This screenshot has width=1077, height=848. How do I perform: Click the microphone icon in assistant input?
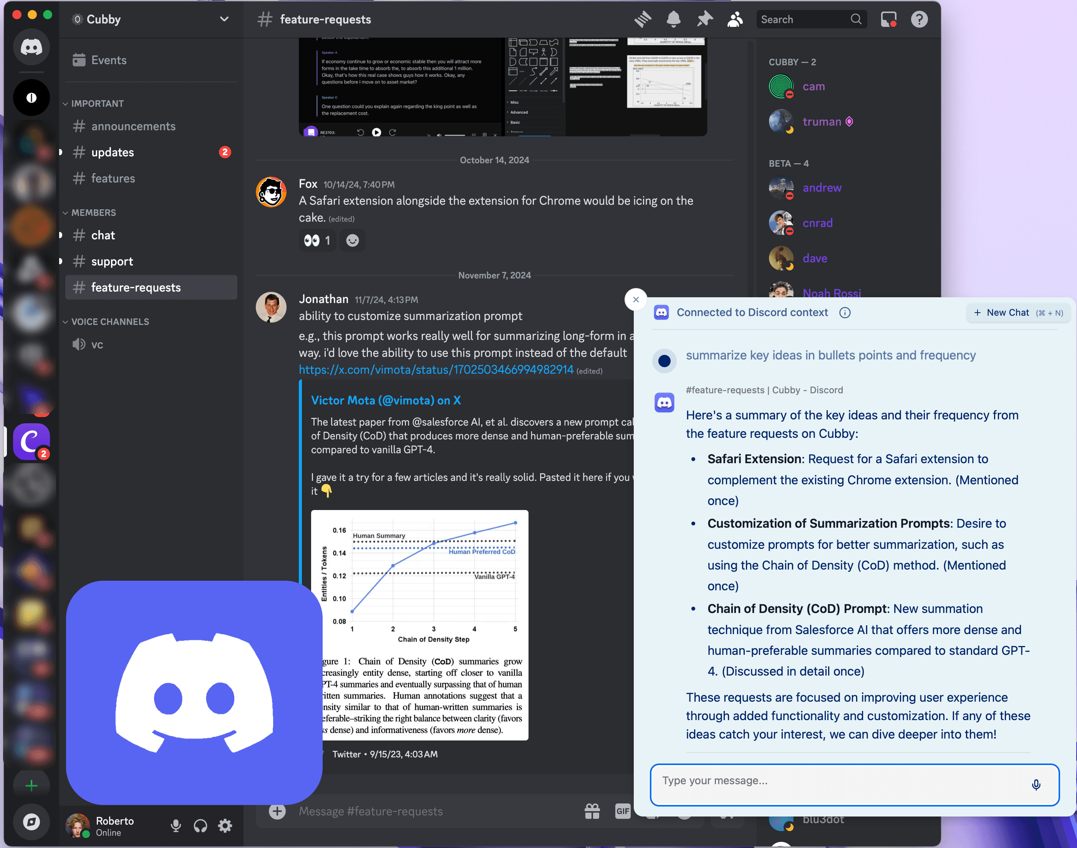tap(1036, 785)
